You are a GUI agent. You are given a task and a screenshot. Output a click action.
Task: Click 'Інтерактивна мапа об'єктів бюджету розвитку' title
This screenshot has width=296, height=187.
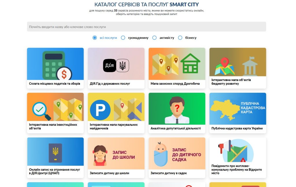point(231,82)
